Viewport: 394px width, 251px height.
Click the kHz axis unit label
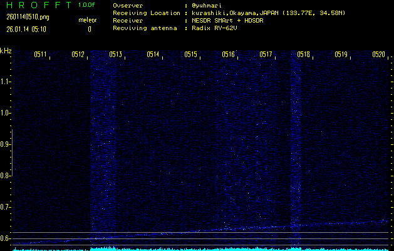click(x=6, y=51)
